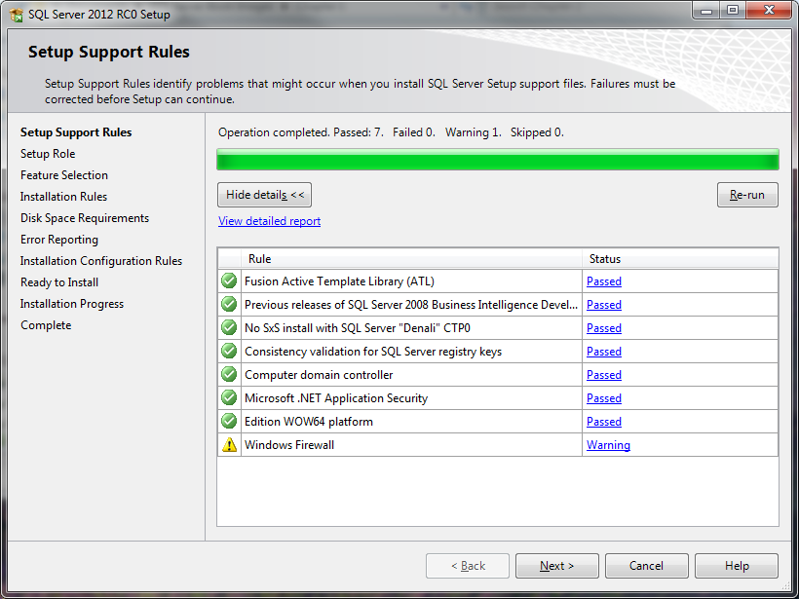Select the Installation Rules step
The width and height of the screenshot is (799, 599).
(63, 197)
